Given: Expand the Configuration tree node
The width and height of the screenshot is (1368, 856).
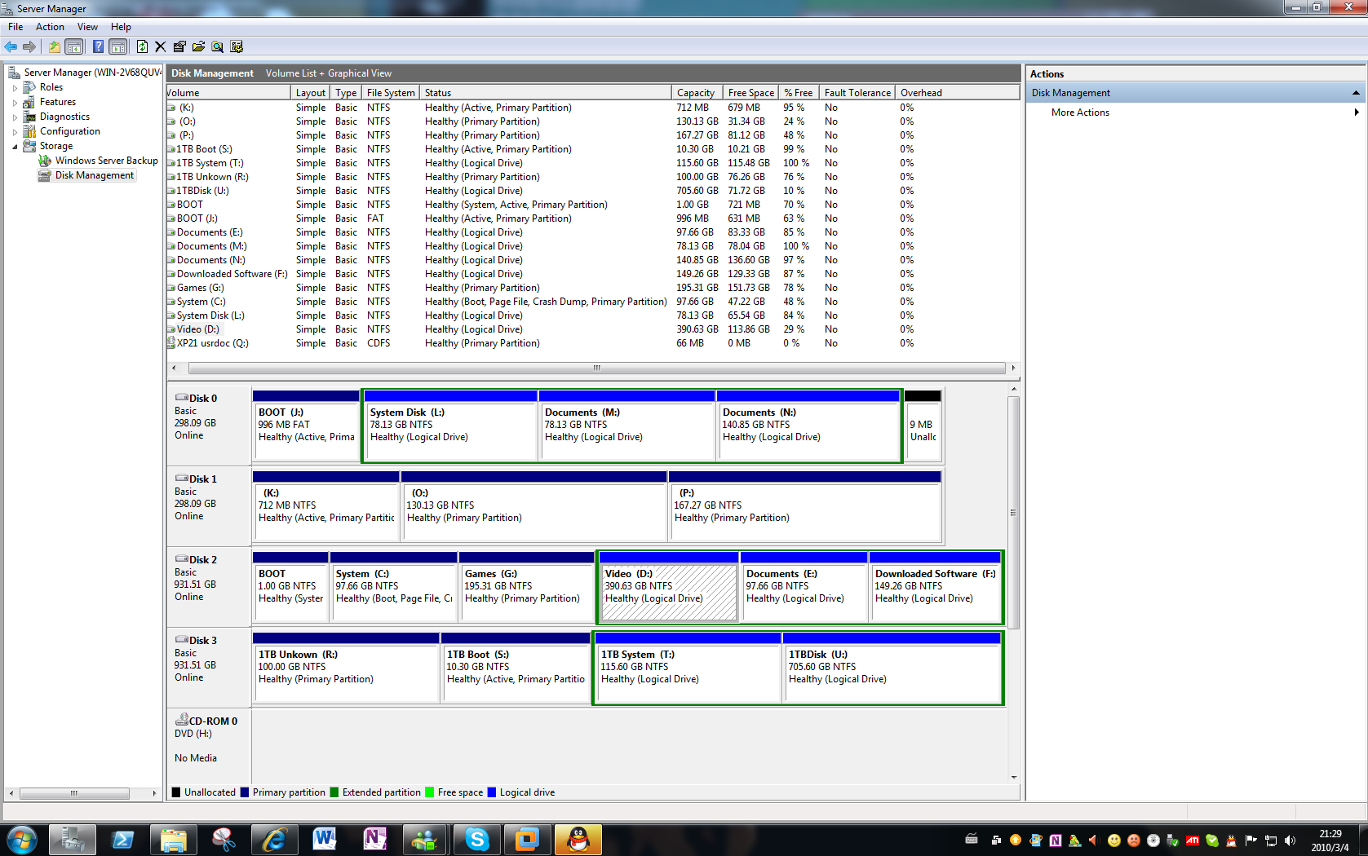Looking at the screenshot, I should point(15,131).
